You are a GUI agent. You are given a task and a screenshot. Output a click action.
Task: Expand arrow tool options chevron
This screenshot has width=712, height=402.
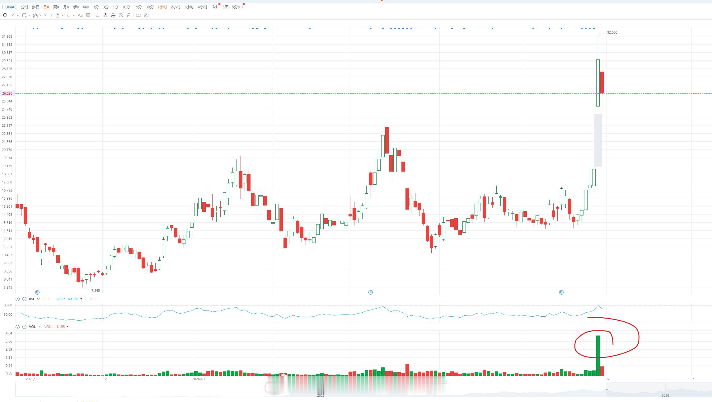[74, 15]
